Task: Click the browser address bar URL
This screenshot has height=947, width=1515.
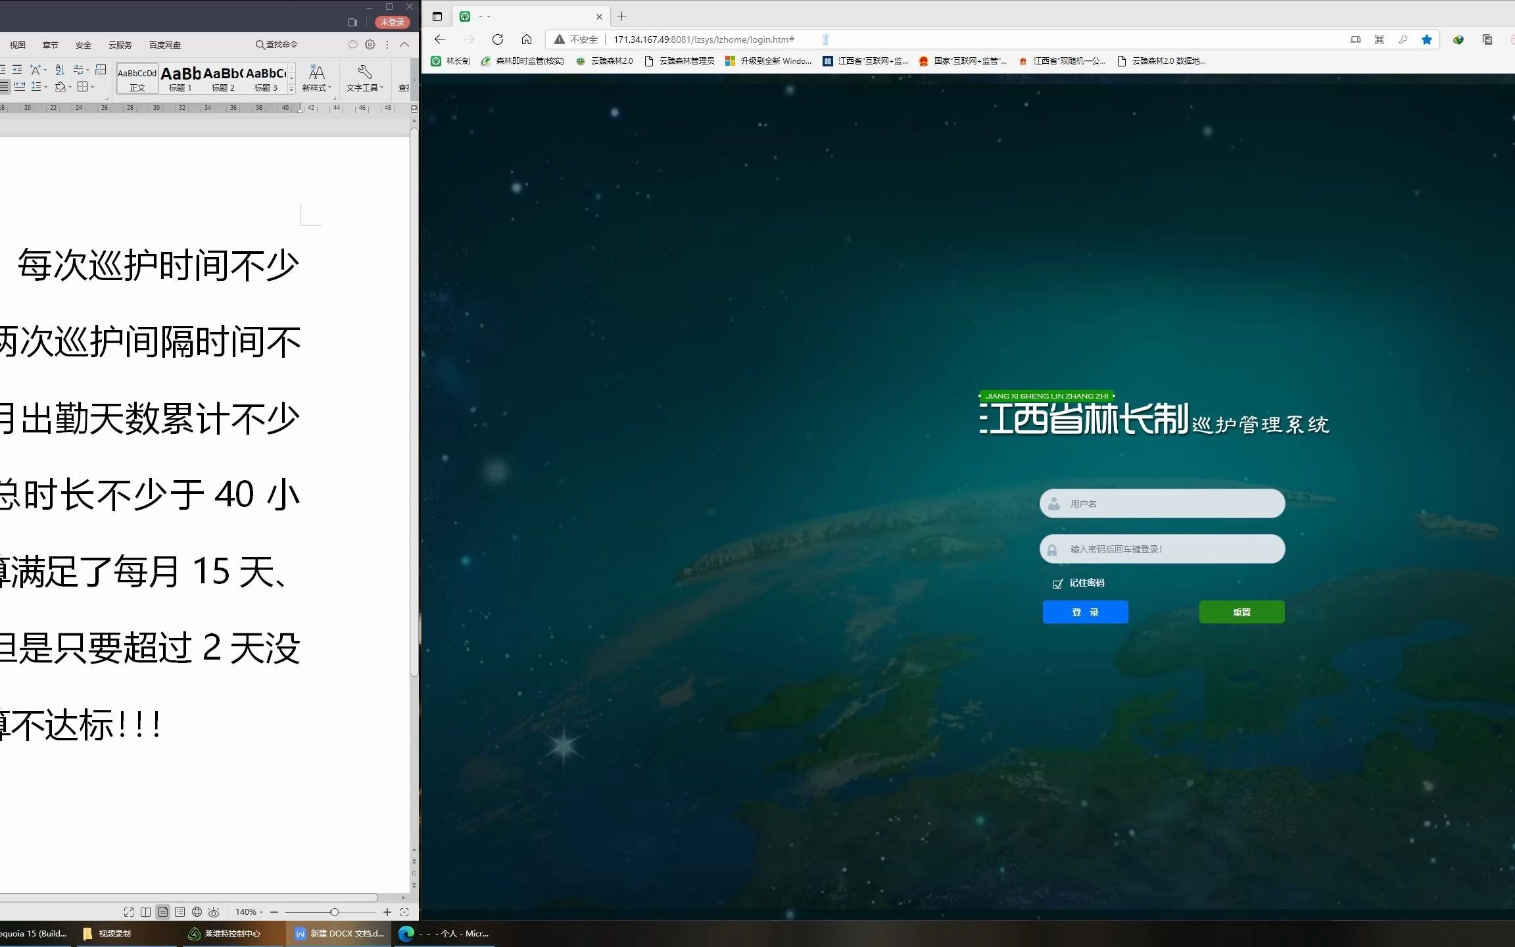Action: [704, 39]
